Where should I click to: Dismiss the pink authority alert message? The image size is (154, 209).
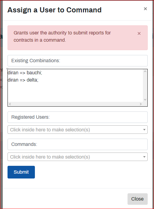139,34
